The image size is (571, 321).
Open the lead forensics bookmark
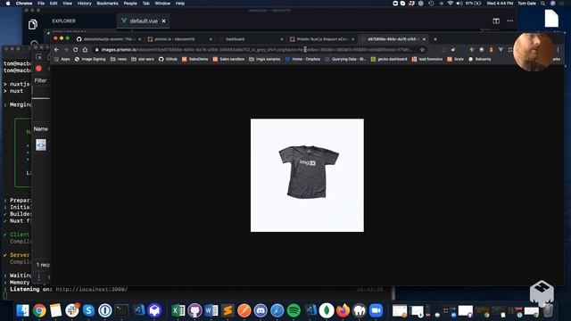click(427, 59)
